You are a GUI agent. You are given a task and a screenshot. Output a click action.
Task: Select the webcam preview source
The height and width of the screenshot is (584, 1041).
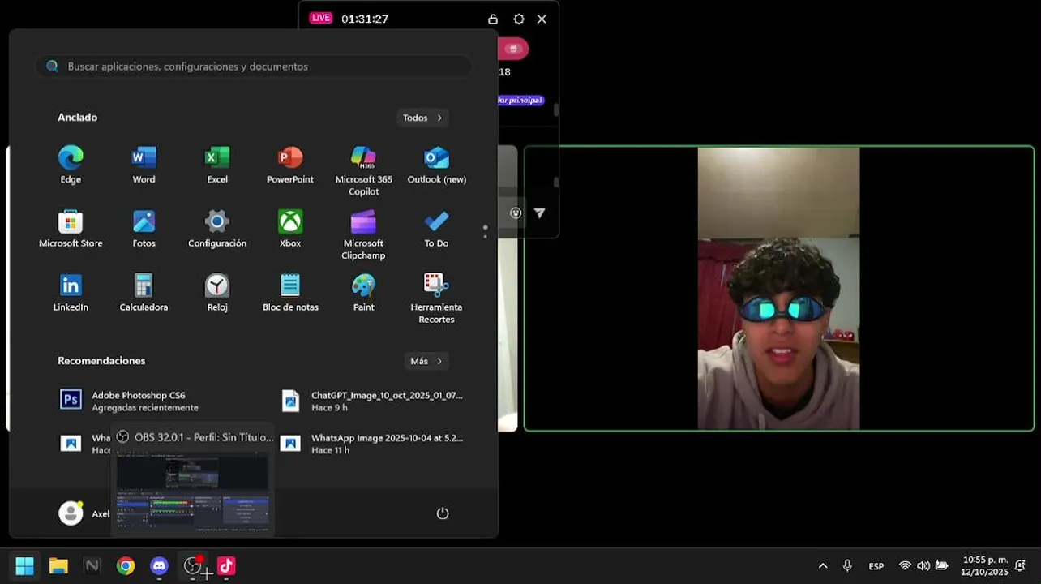point(779,289)
